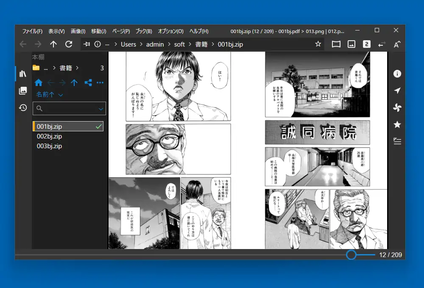Open the navigator arrow panel icon
Viewport: 424px width, 288px height.
[397, 91]
